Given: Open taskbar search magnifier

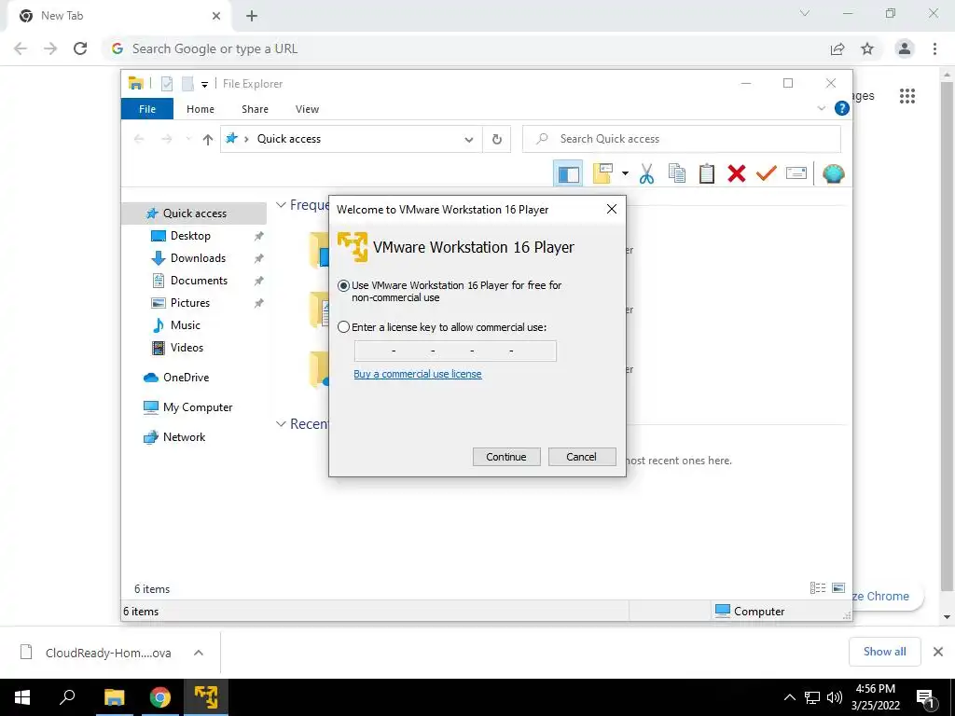Looking at the screenshot, I should 67,697.
